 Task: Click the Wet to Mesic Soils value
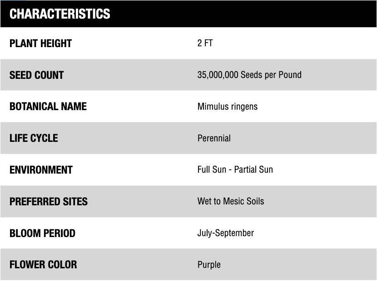pos(230,201)
